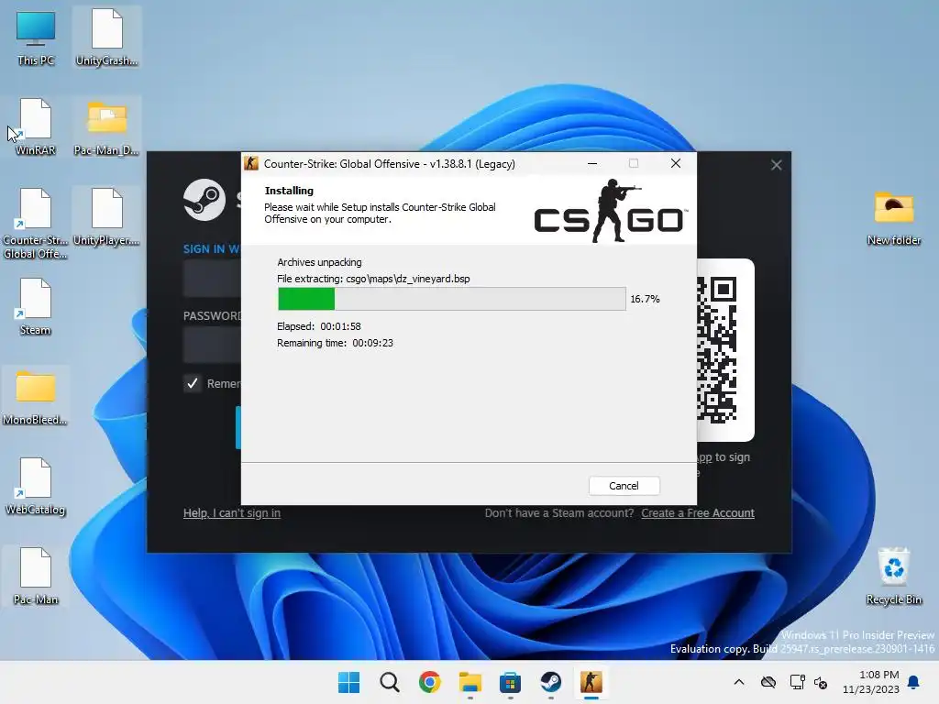939x704 pixels.
Task: Launch Google Chrome from taskbar
Action: (430, 682)
